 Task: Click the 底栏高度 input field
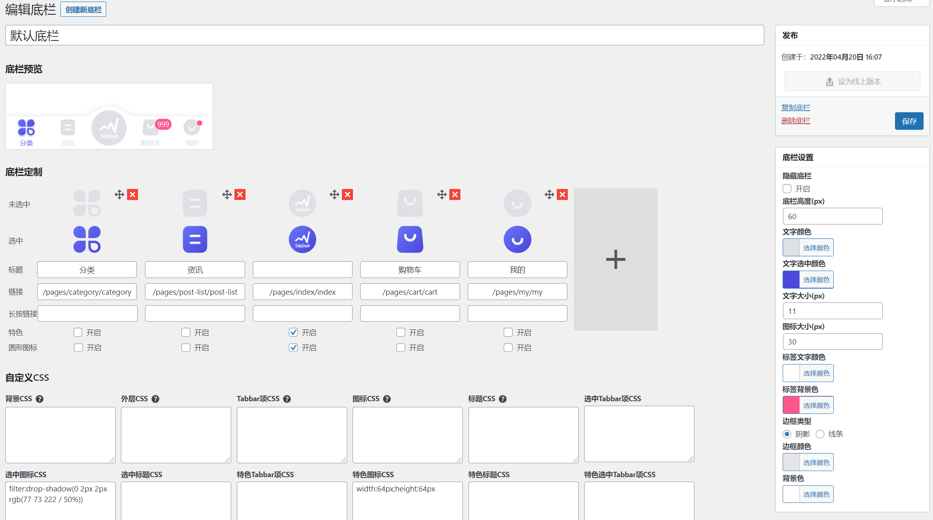pyautogui.click(x=832, y=216)
